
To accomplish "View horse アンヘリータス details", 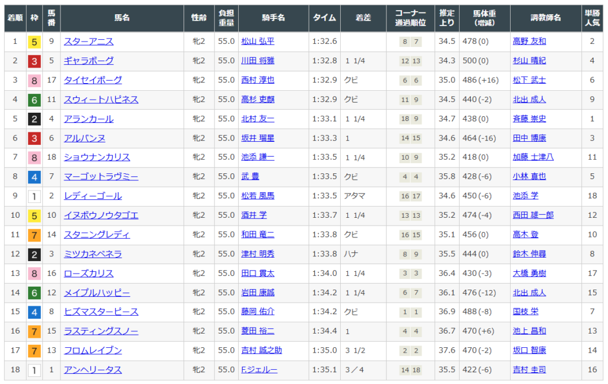I will coord(93,370).
